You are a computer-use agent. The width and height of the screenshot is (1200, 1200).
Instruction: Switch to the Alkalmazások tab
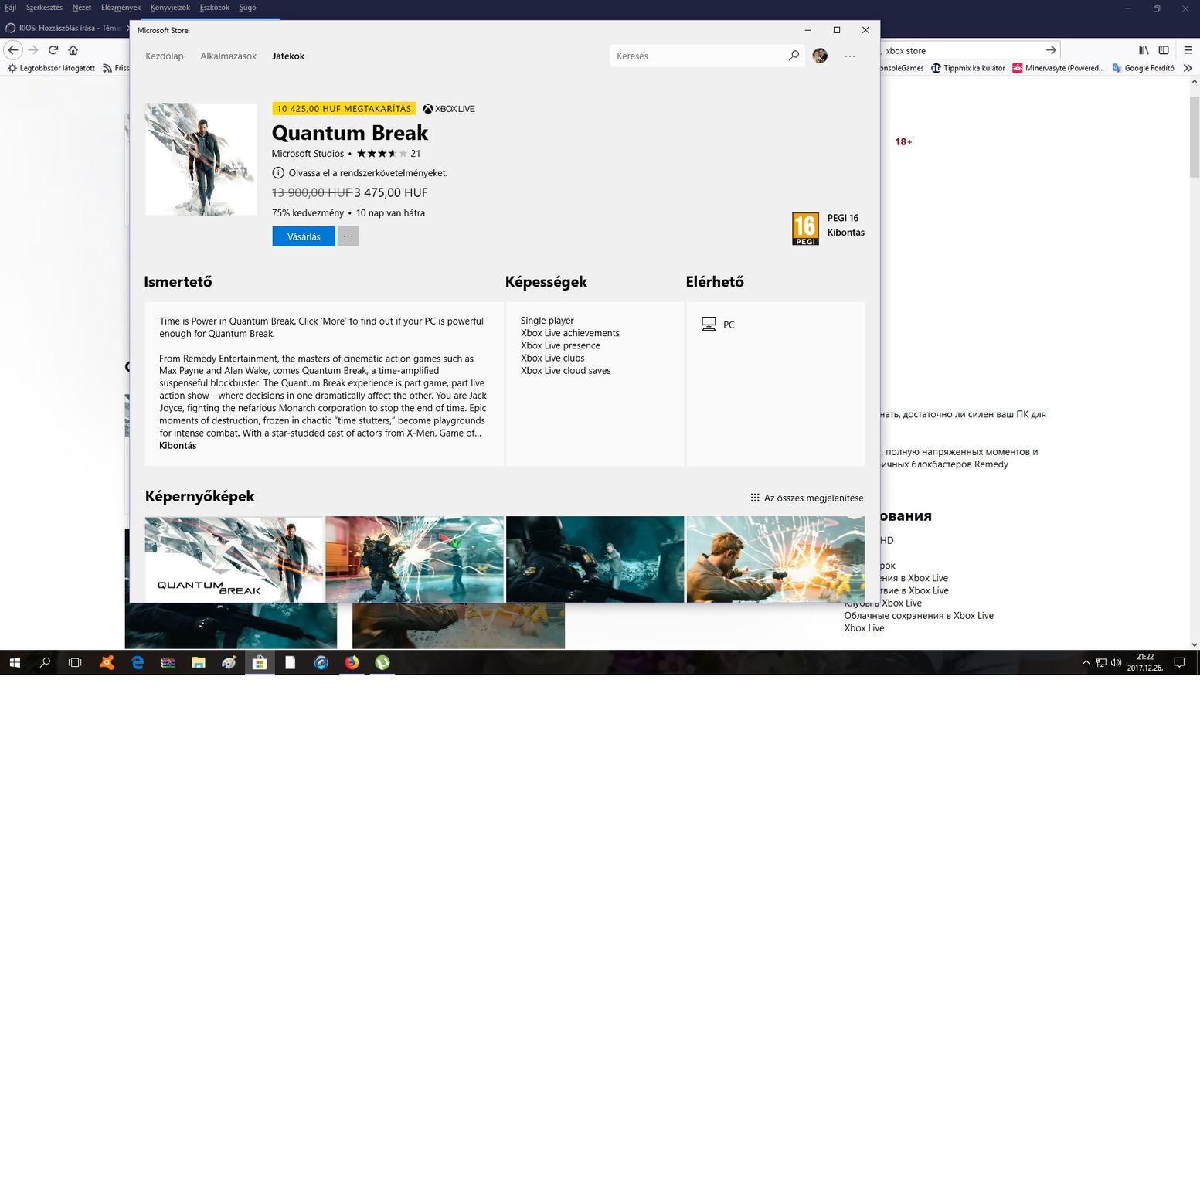coord(229,56)
